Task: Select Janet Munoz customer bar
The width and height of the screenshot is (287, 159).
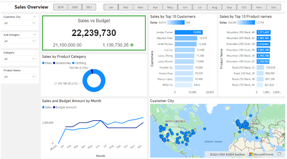Action: click(185, 44)
